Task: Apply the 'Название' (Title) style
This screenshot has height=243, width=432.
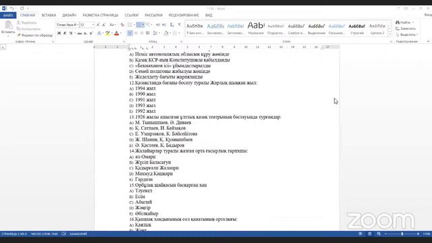Action: pyautogui.click(x=256, y=28)
